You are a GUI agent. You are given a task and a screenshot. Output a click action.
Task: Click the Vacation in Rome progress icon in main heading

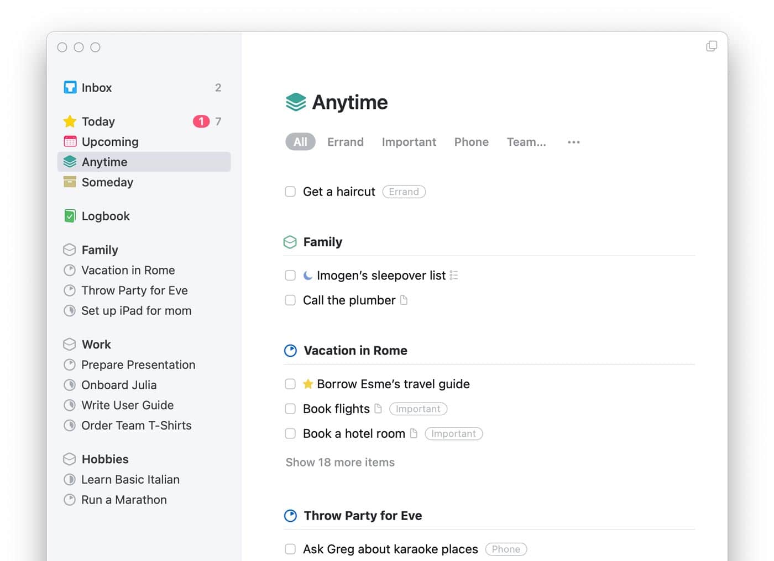pos(290,351)
